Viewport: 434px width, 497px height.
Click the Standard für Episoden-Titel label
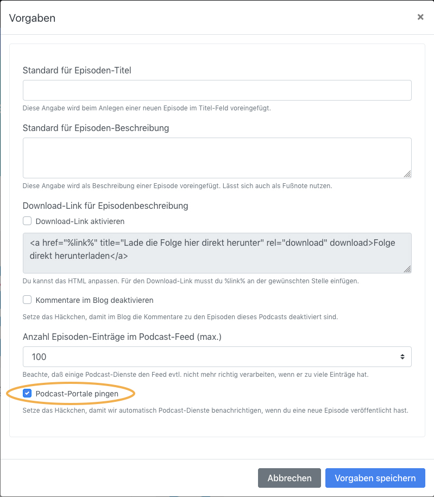[x=77, y=70]
